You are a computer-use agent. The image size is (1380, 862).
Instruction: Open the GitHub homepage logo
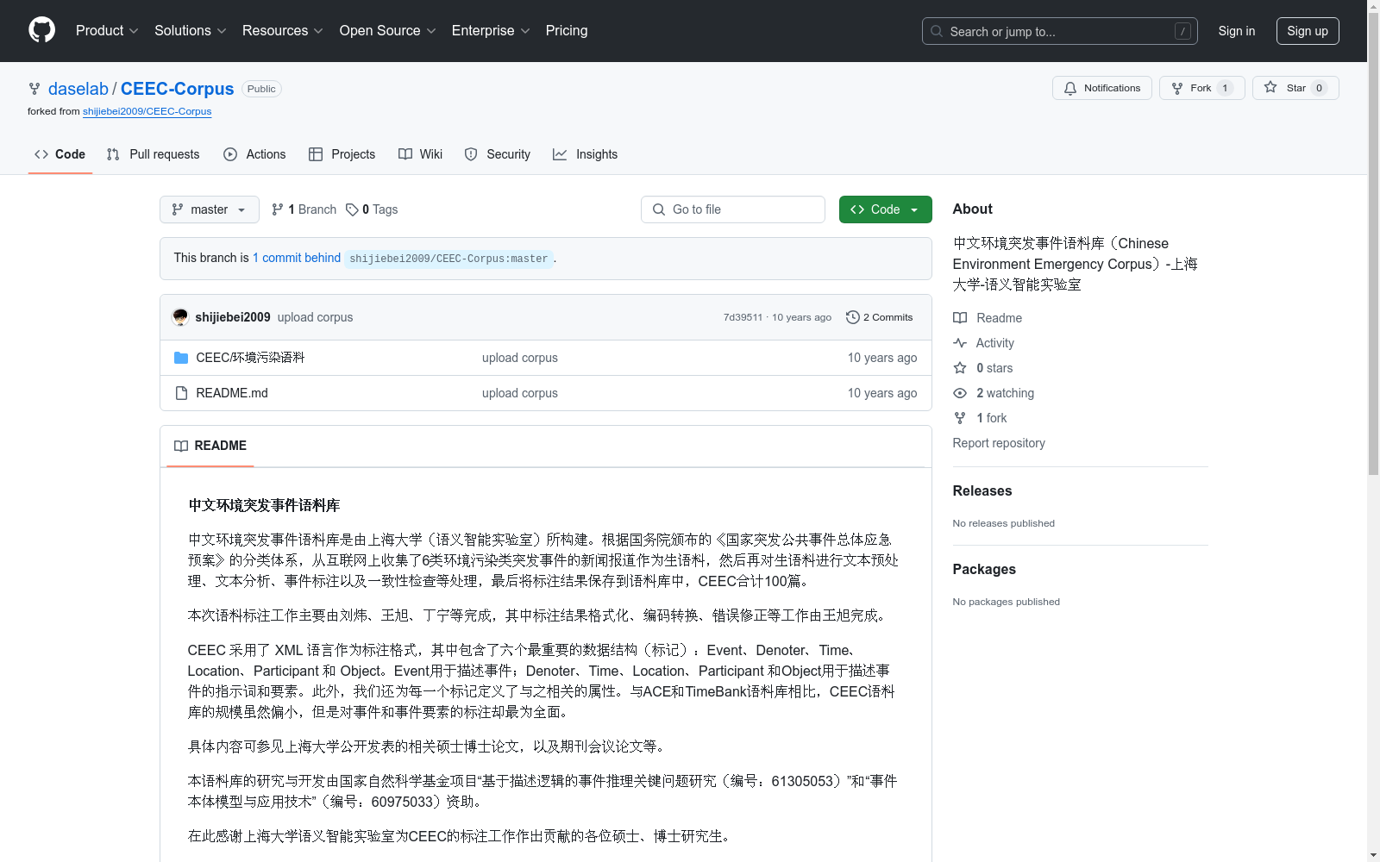[x=41, y=30]
